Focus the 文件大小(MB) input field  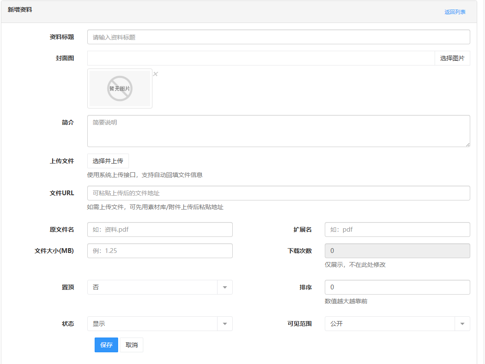coord(160,250)
